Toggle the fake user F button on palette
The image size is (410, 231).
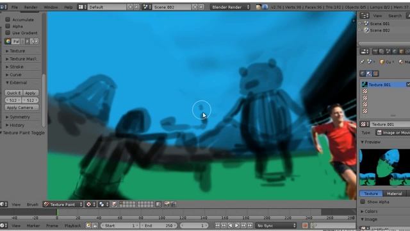[x=27, y=41]
